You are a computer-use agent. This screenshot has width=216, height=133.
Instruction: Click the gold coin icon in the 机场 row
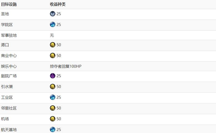click(53, 119)
